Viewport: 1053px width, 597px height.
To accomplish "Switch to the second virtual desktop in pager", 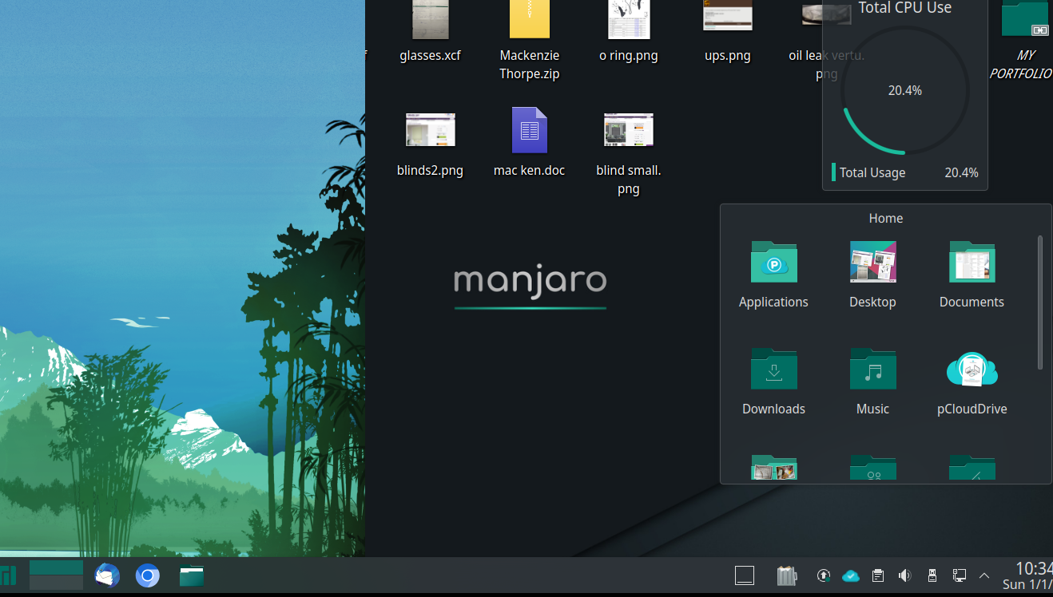I will click(x=56, y=583).
